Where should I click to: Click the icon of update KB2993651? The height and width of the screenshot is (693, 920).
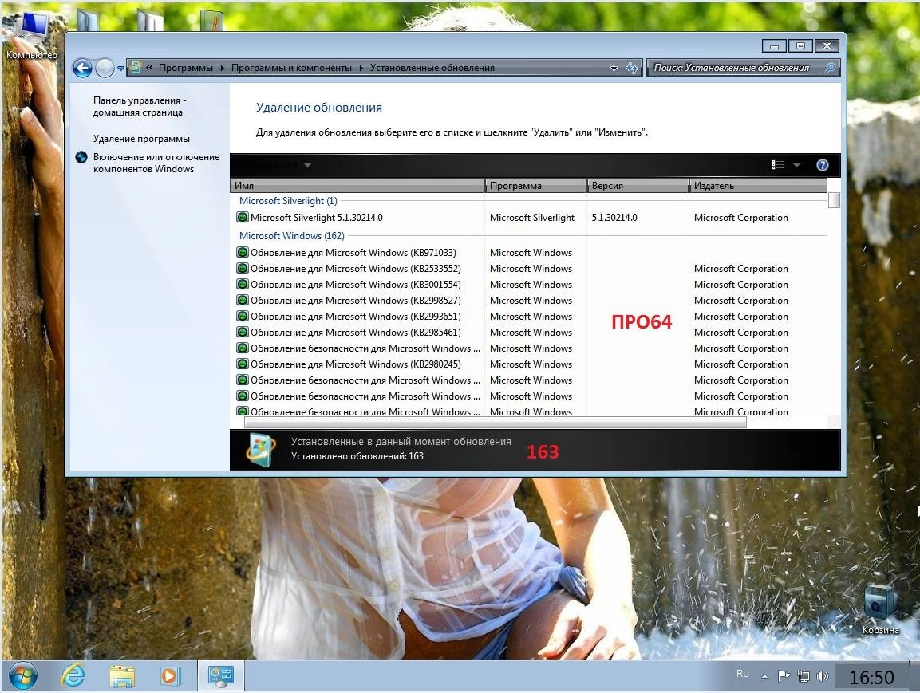[243, 317]
